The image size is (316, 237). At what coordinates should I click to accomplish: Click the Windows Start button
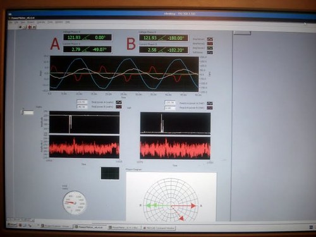[12, 225]
